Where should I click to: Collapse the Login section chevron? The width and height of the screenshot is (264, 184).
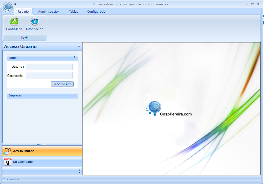click(x=74, y=58)
